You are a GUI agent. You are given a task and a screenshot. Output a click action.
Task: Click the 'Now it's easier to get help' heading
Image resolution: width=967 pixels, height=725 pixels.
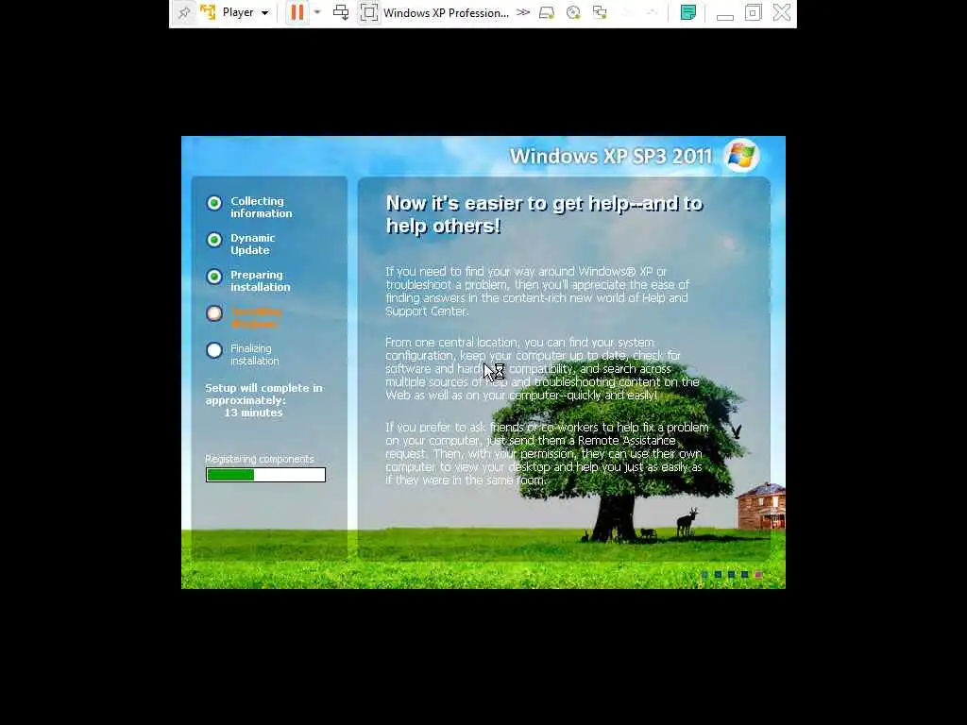544,214
